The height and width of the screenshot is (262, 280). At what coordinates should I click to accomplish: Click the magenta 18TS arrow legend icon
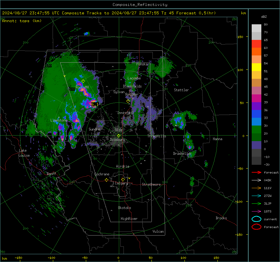256,212
